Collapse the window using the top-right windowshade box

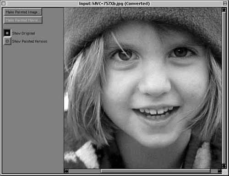pyautogui.click(x=225, y=3)
